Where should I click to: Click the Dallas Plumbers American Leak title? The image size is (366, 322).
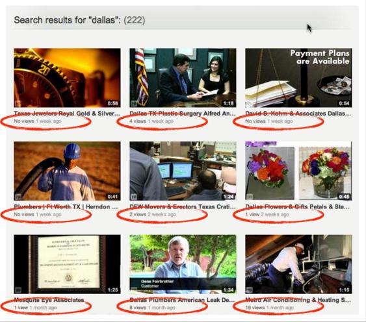(182, 300)
